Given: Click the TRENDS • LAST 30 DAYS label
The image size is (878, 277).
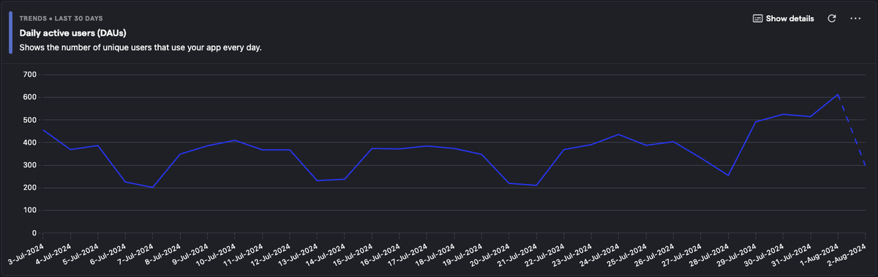Looking at the screenshot, I should click(61, 19).
